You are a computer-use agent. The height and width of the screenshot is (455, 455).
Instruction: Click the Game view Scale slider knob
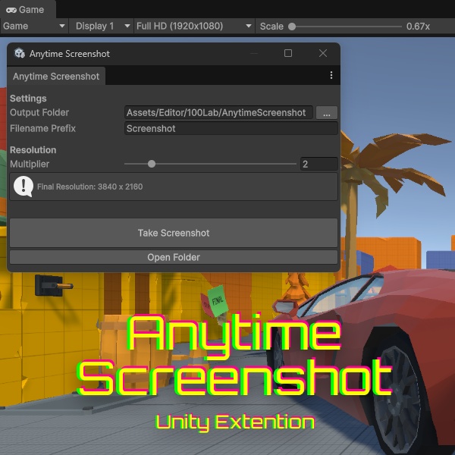click(x=292, y=27)
